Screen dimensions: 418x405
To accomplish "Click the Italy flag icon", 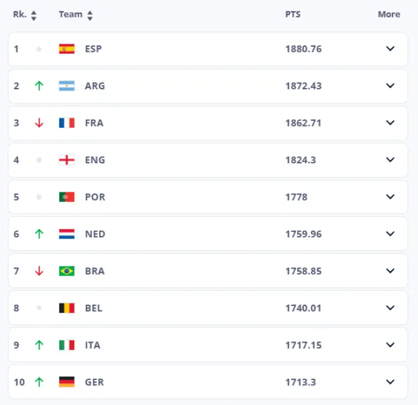I will click(x=67, y=345).
